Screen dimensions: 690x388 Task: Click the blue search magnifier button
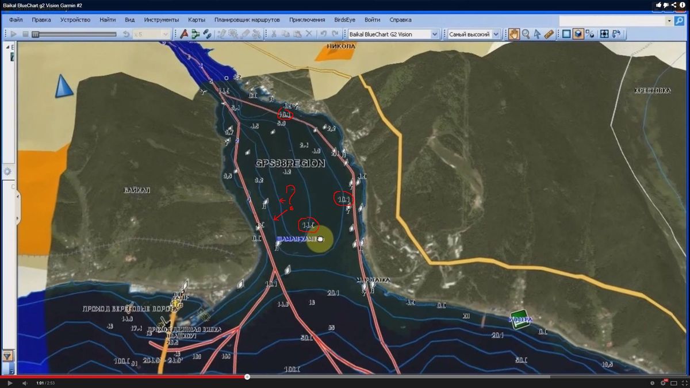click(x=678, y=20)
